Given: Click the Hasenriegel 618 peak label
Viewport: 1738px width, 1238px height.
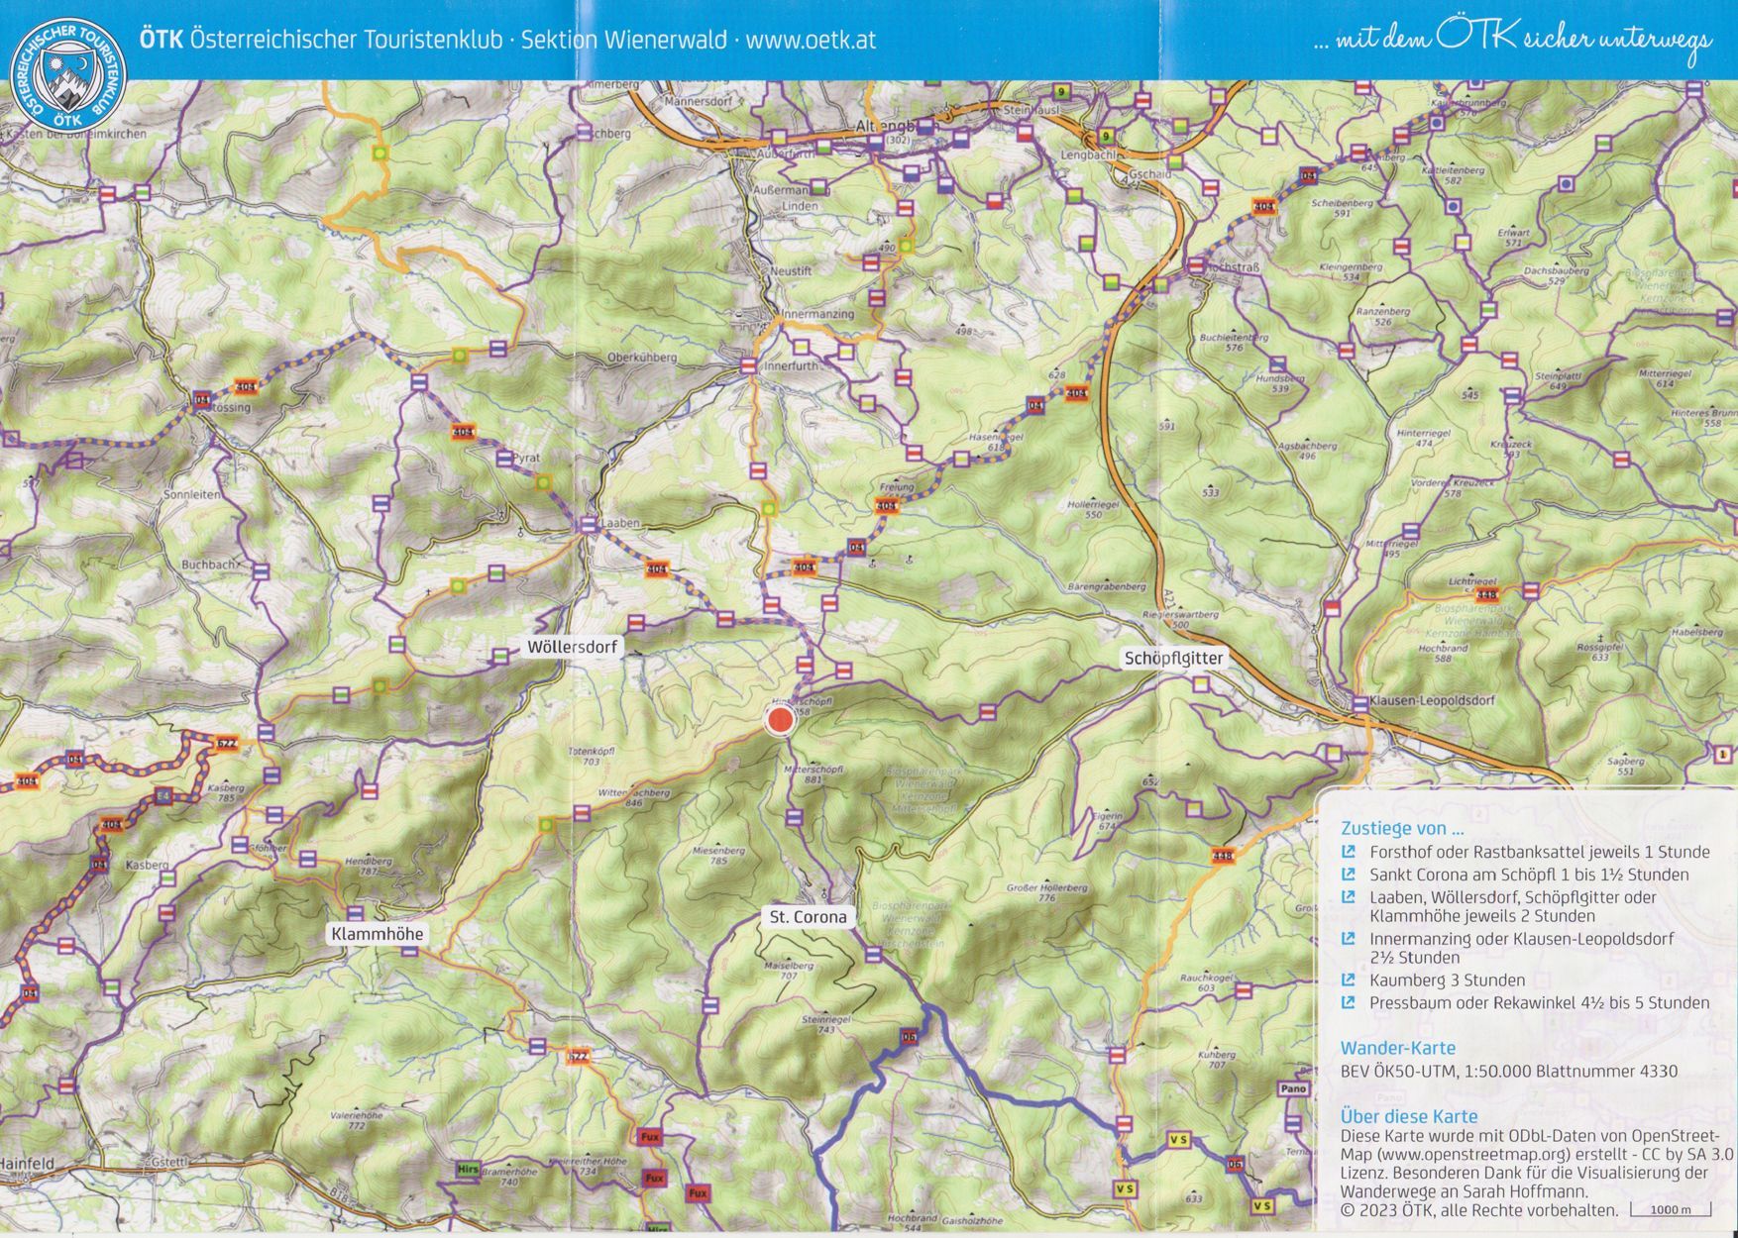Looking at the screenshot, I should pos(995,442).
